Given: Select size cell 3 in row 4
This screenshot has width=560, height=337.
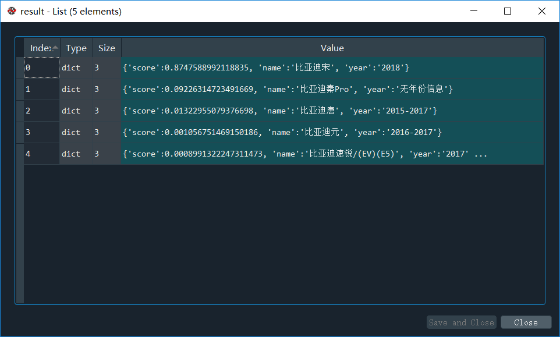Looking at the screenshot, I should point(107,154).
